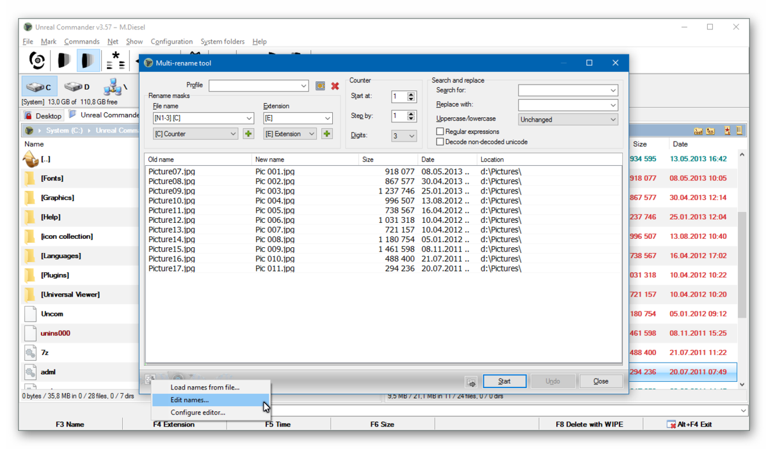
Task: Click green plus beside [C] Counter
Action: pos(248,134)
